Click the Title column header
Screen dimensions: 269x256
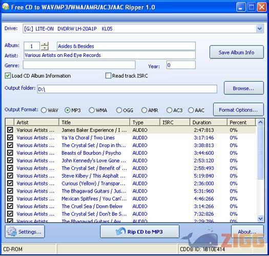click(94, 122)
